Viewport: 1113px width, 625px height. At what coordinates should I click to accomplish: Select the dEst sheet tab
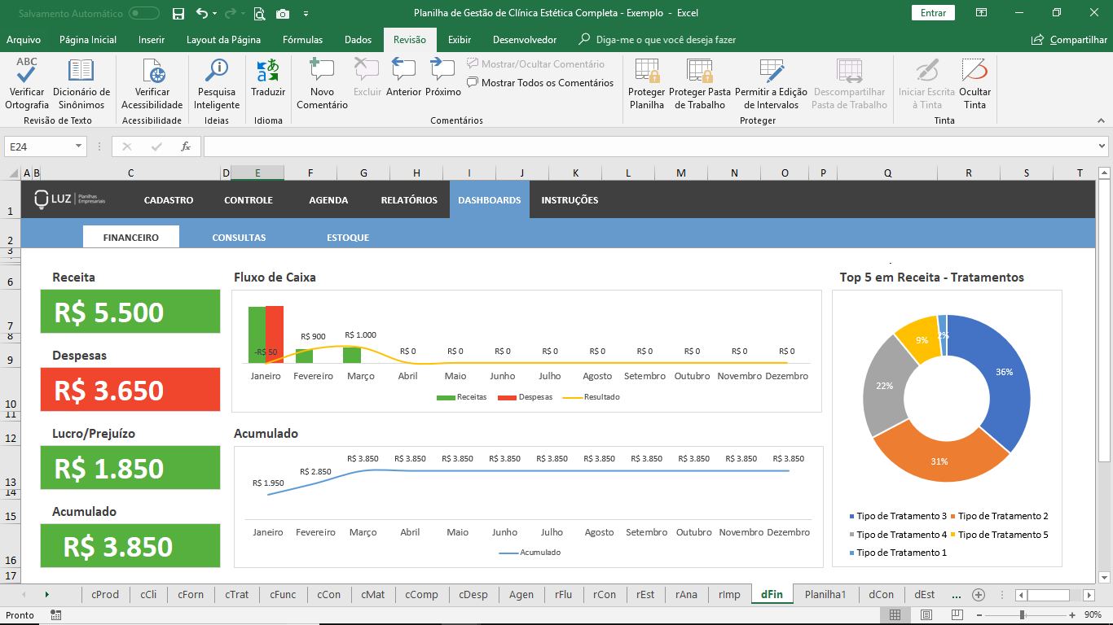(924, 595)
